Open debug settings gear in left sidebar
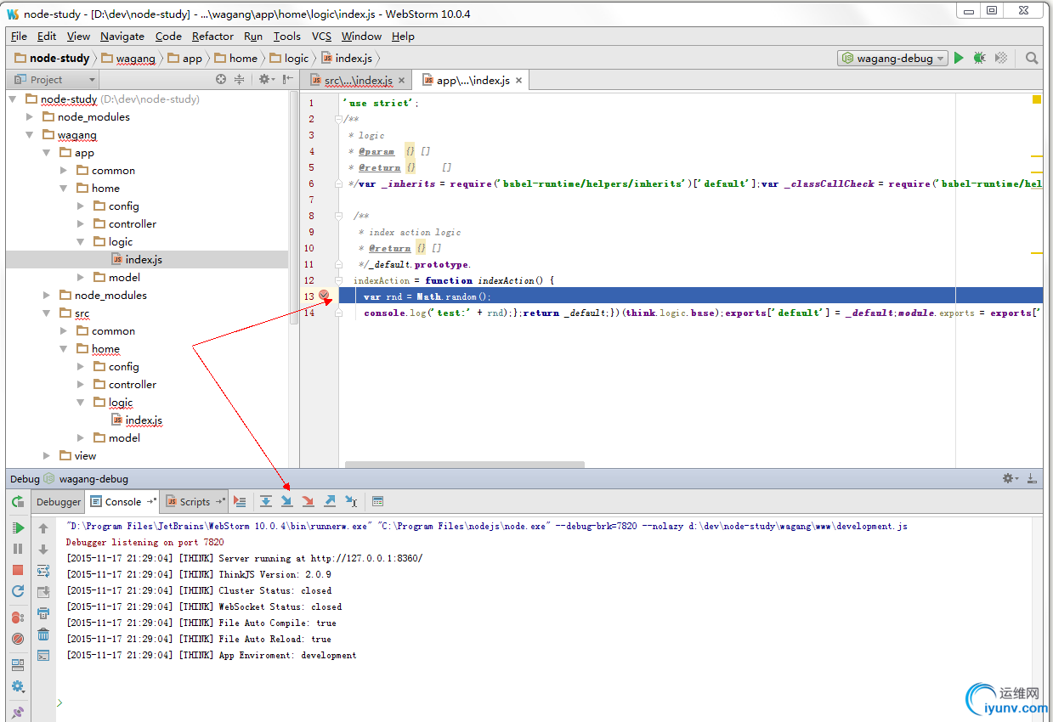This screenshot has width=1053, height=722. [x=18, y=686]
